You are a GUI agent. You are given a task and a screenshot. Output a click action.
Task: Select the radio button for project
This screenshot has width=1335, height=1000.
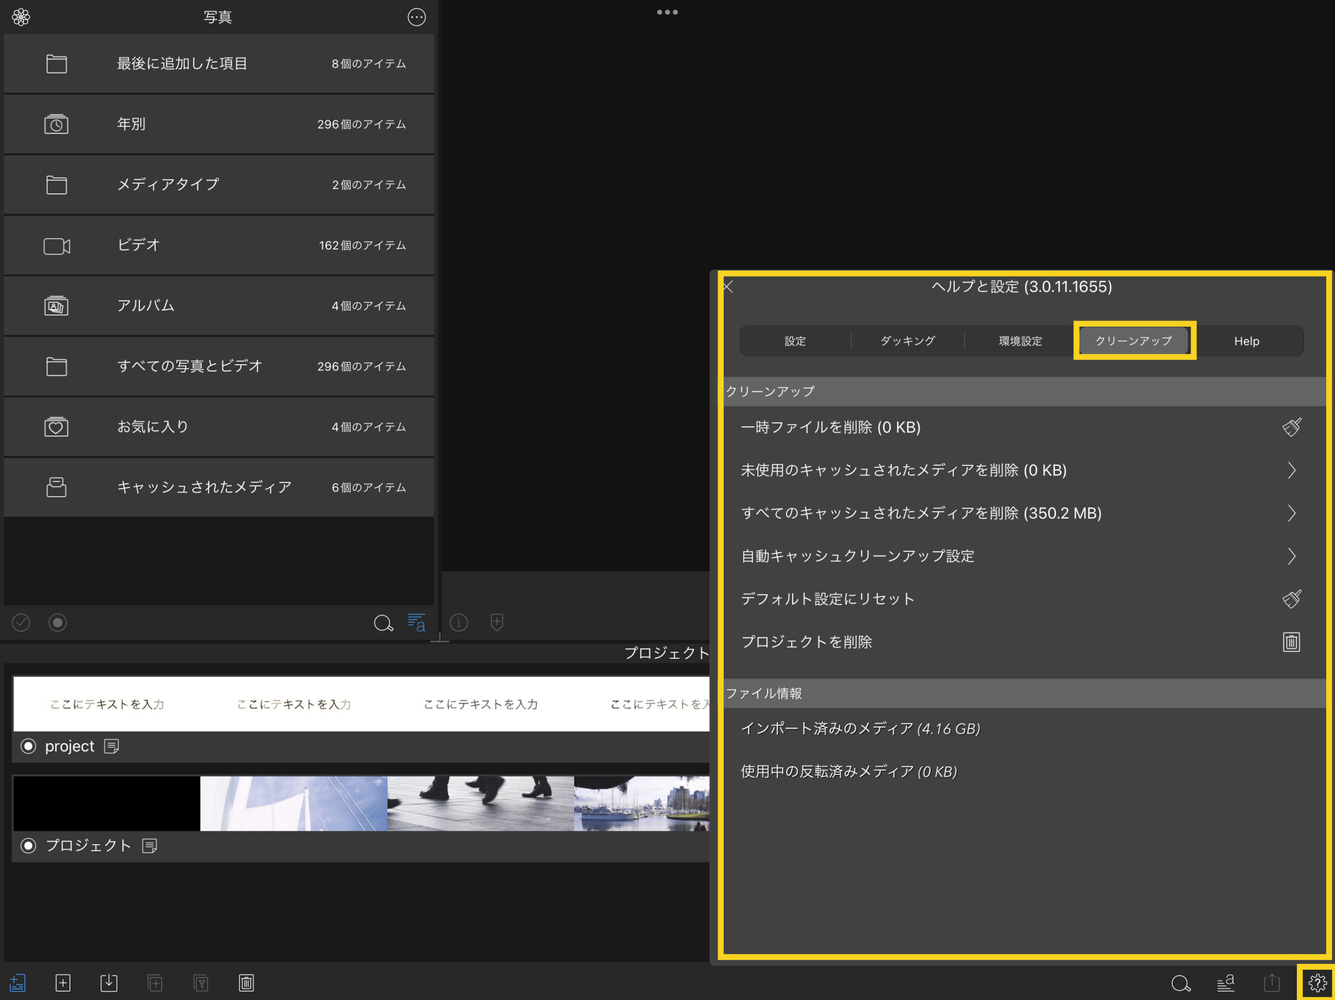28,746
